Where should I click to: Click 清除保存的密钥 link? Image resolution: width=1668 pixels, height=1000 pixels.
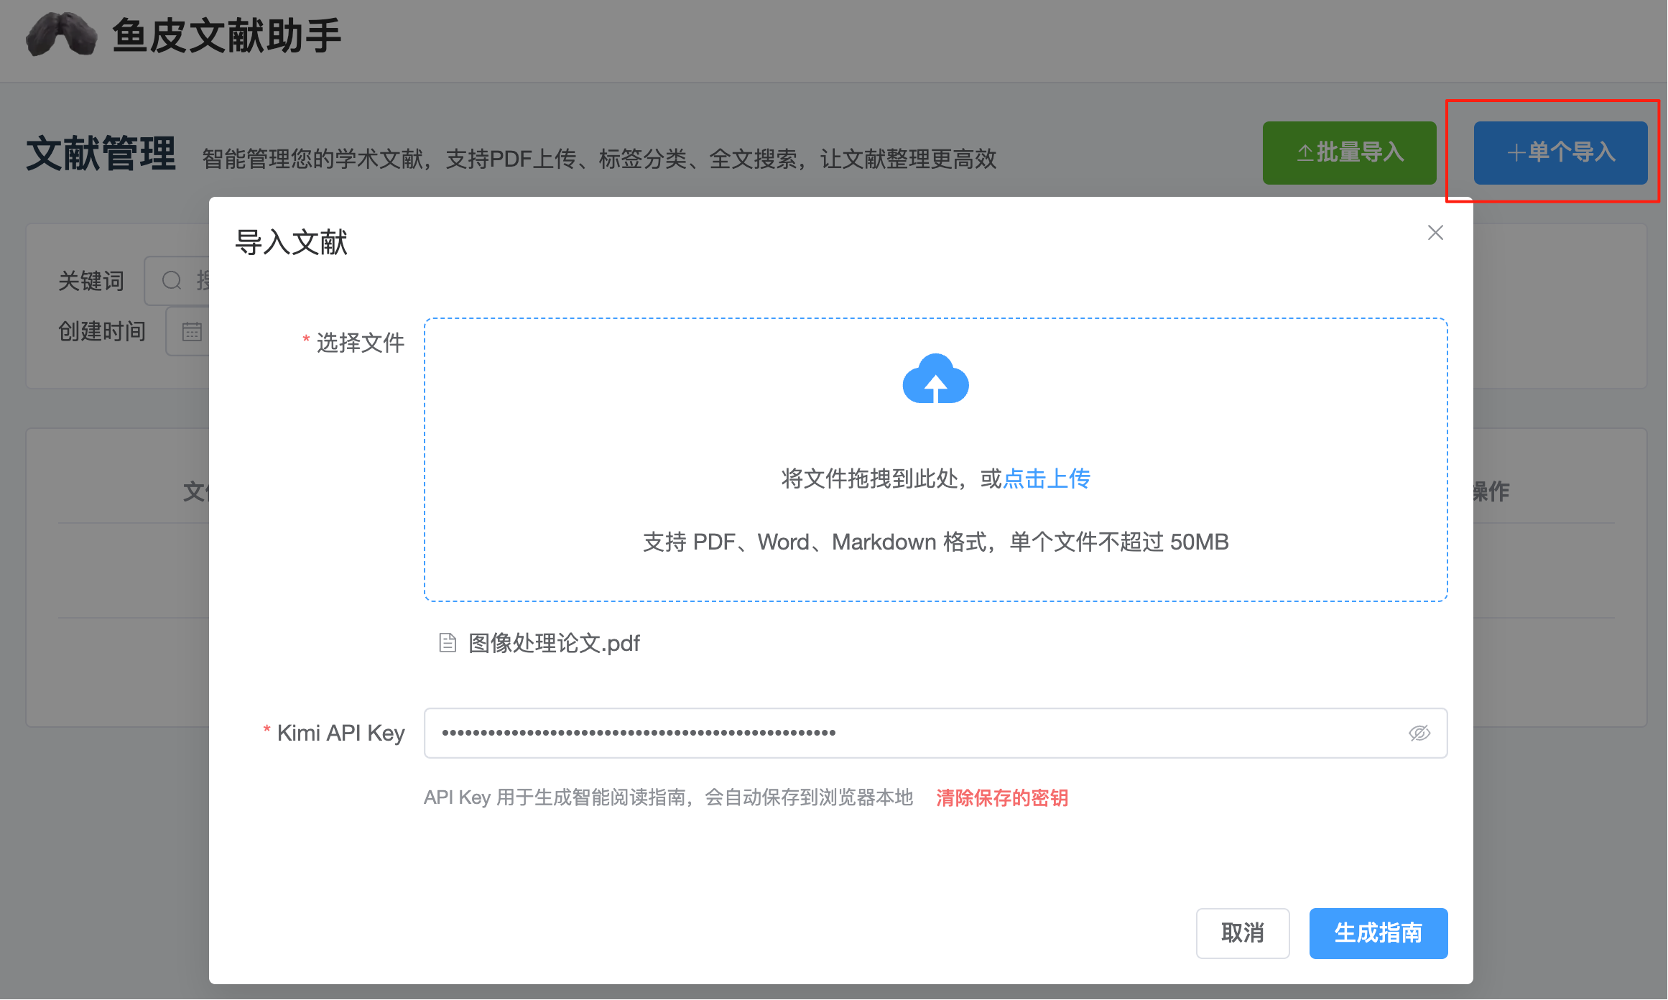1001,797
